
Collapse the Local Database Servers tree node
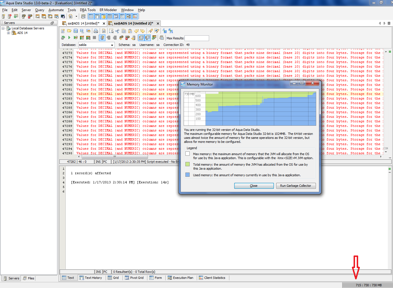tap(3, 28)
